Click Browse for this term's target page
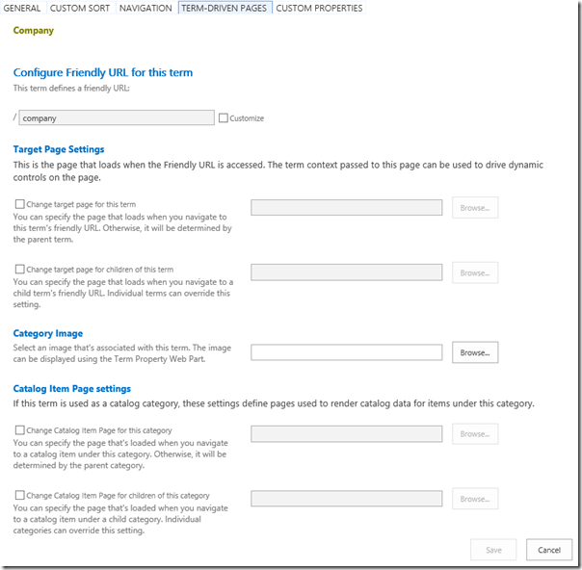The width and height of the screenshot is (582, 570). coord(475,208)
